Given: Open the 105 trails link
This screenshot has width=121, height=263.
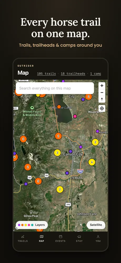Looking at the screenshot, I should click(46, 74).
